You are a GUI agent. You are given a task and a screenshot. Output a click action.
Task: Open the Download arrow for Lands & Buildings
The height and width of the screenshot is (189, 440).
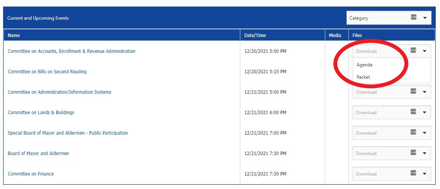424,112
